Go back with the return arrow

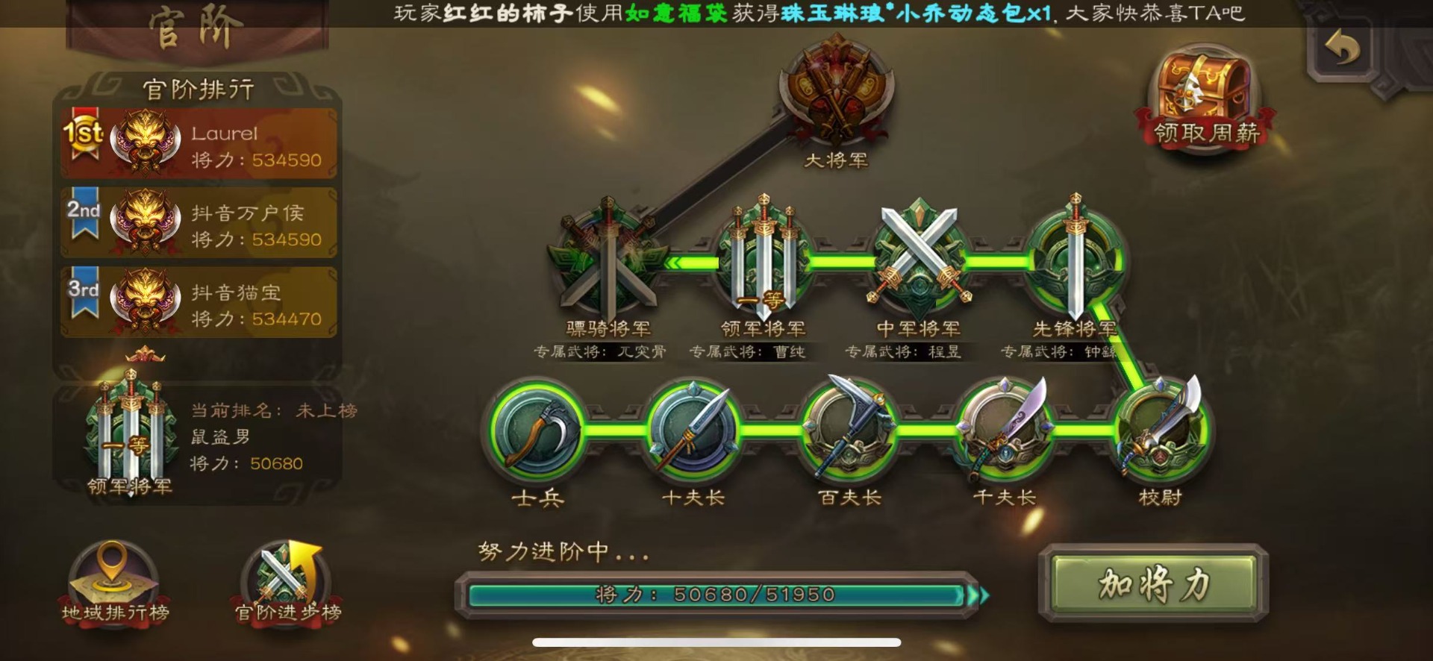tap(1342, 49)
